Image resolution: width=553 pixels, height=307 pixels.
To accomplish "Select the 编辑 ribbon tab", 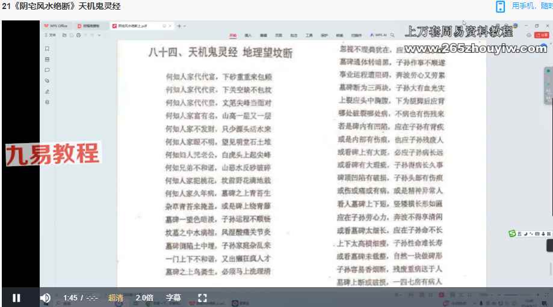I will (264, 35).
